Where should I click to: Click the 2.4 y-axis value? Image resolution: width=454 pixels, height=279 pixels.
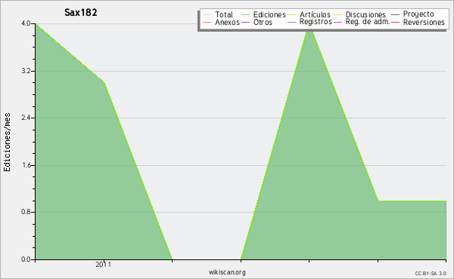pyautogui.click(x=26, y=118)
